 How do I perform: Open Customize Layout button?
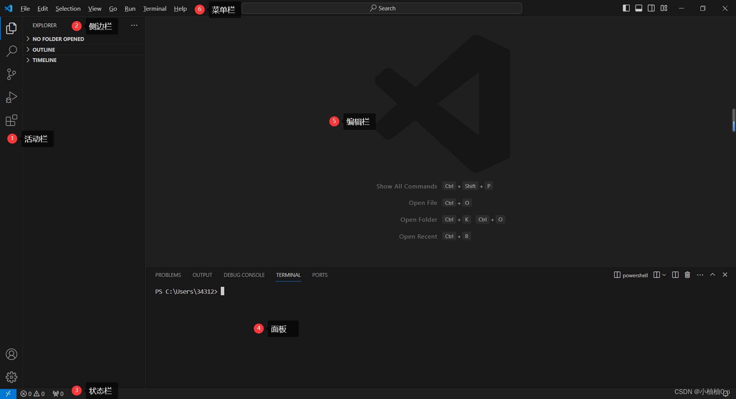click(x=664, y=8)
